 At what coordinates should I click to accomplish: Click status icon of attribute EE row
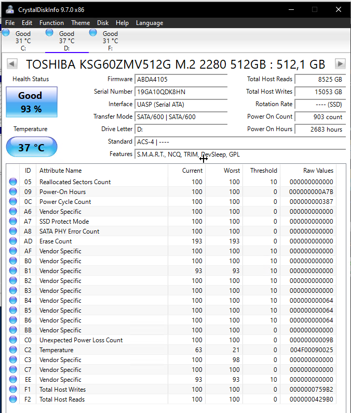point(13,379)
